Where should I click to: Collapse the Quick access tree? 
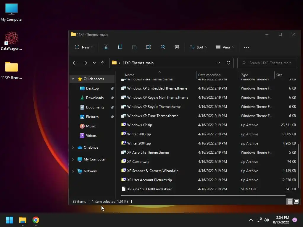pos(73,79)
